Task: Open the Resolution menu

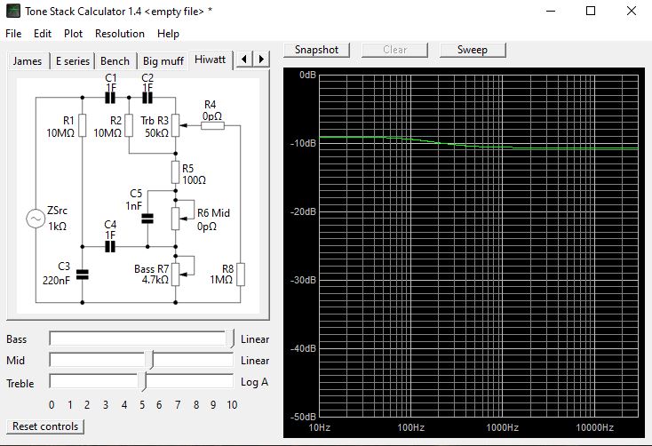Action: coord(120,34)
